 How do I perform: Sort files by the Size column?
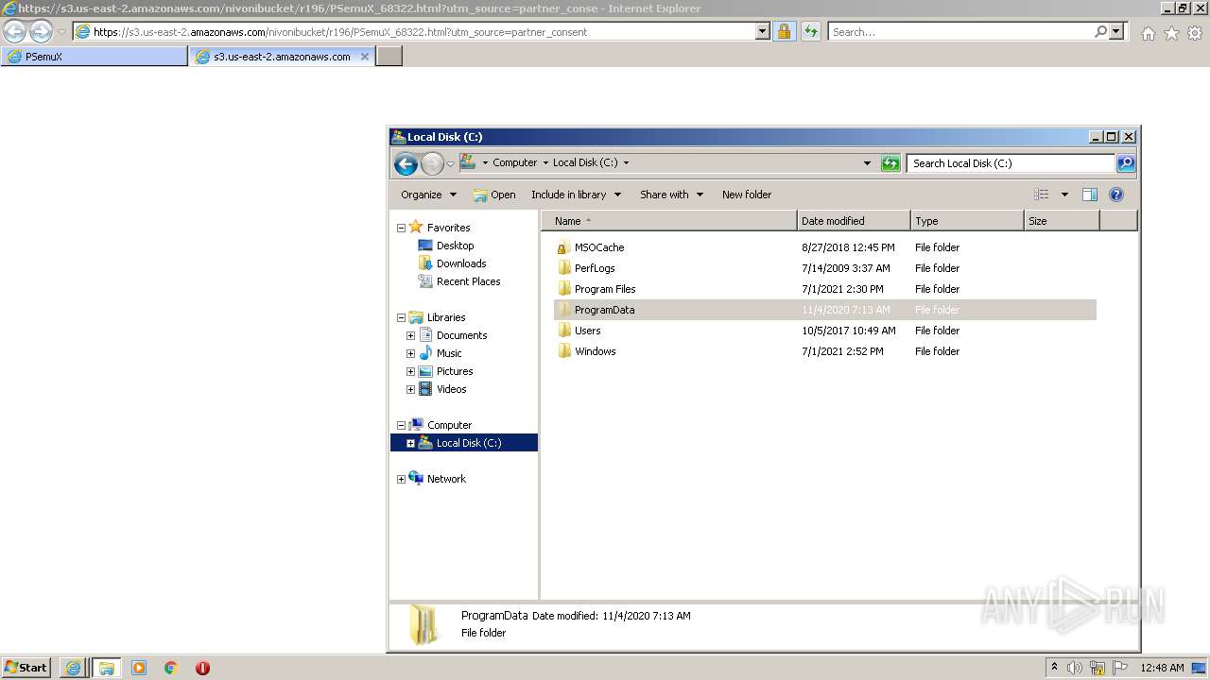(1062, 221)
